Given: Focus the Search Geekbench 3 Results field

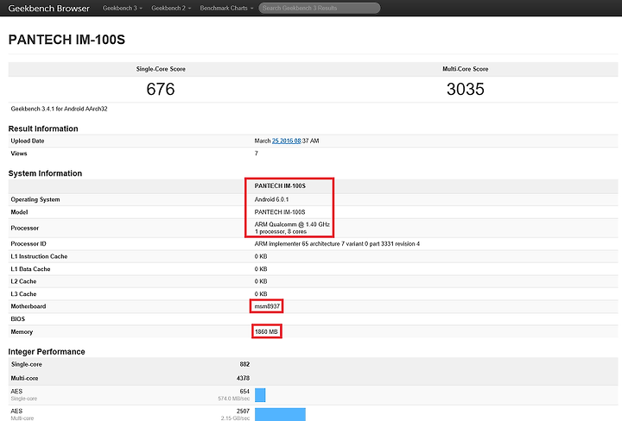Looking at the screenshot, I should [320, 8].
